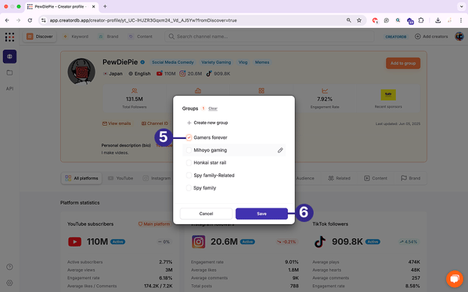Select the Instagram platform tab

156,178
